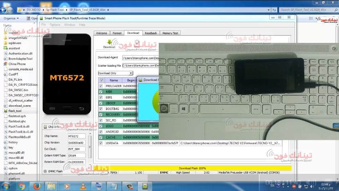Open the view options dropdown arrow

pos(316,18)
